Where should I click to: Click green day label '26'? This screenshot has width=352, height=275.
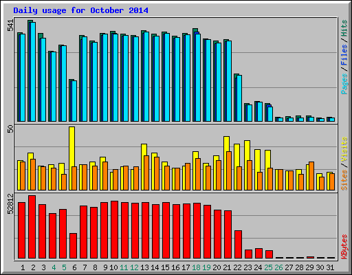click(x=278, y=267)
